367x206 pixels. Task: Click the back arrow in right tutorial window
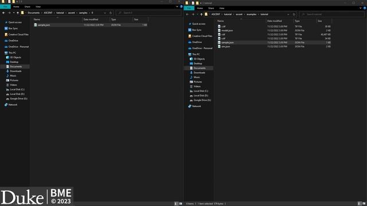188,14
